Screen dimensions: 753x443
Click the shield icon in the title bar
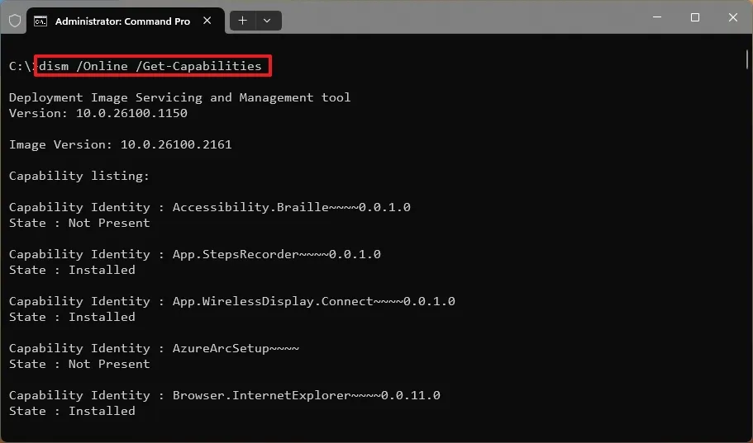(15, 21)
